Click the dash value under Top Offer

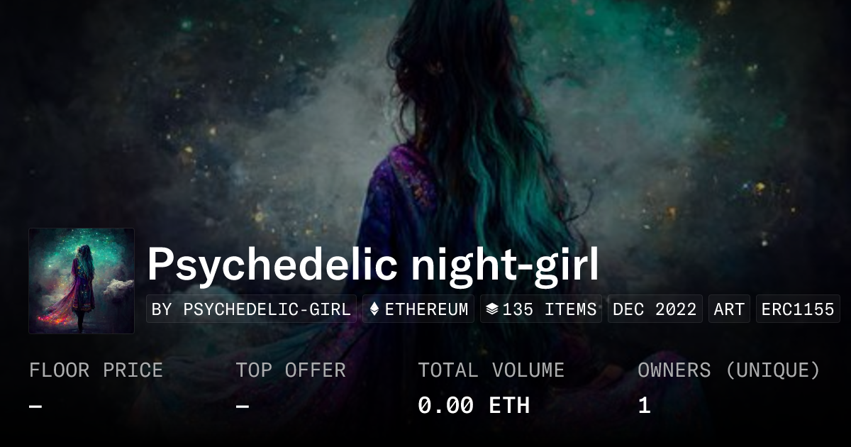243,407
